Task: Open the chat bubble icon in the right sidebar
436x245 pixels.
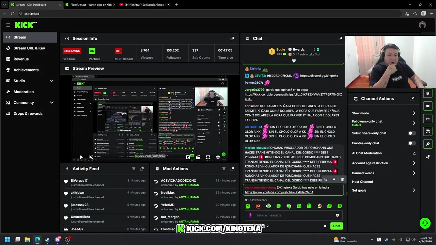Action: pyautogui.click(x=428, y=106)
